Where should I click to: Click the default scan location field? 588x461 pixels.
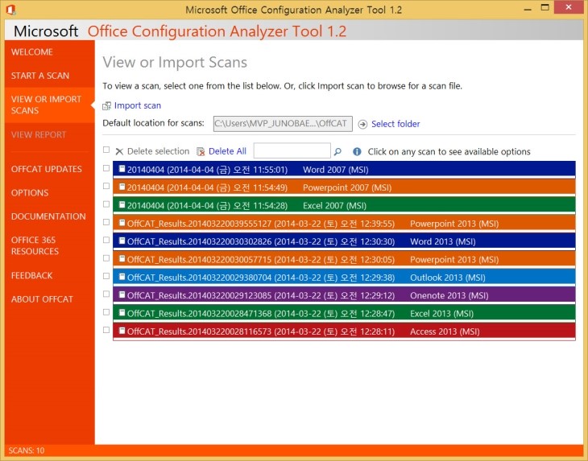pyautogui.click(x=283, y=124)
